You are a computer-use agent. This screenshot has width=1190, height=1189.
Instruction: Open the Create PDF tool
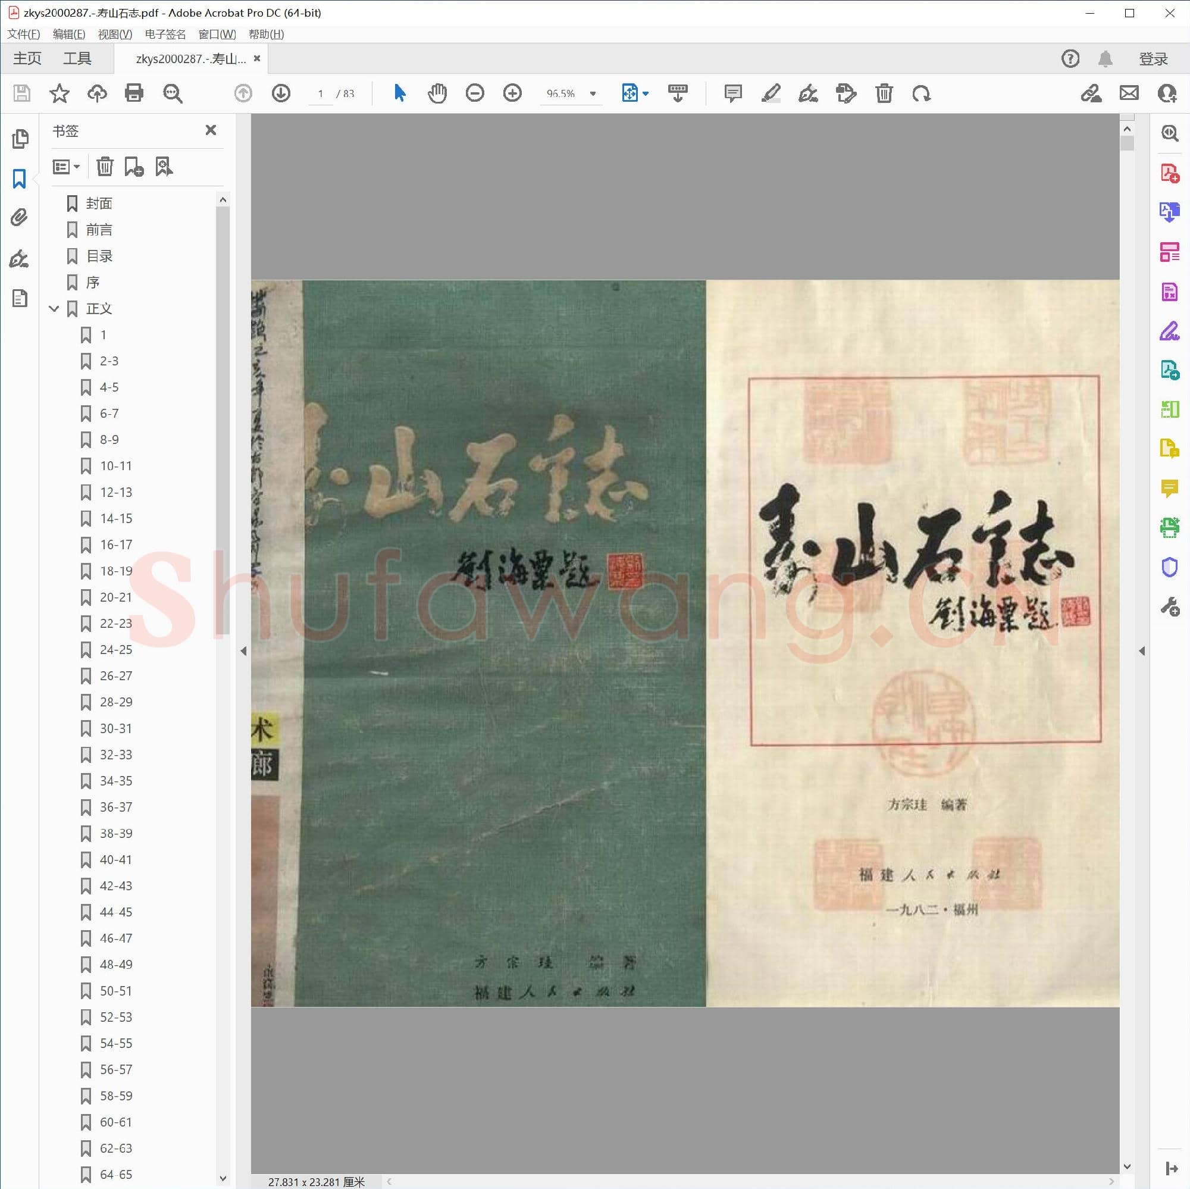pos(1169,173)
